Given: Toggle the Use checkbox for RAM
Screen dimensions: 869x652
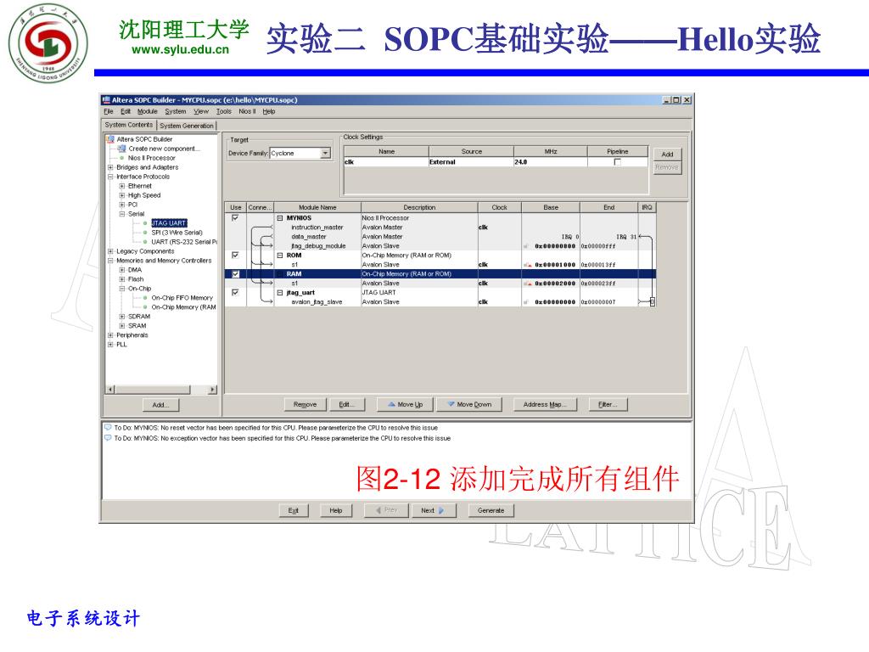Looking at the screenshot, I should point(236,274).
